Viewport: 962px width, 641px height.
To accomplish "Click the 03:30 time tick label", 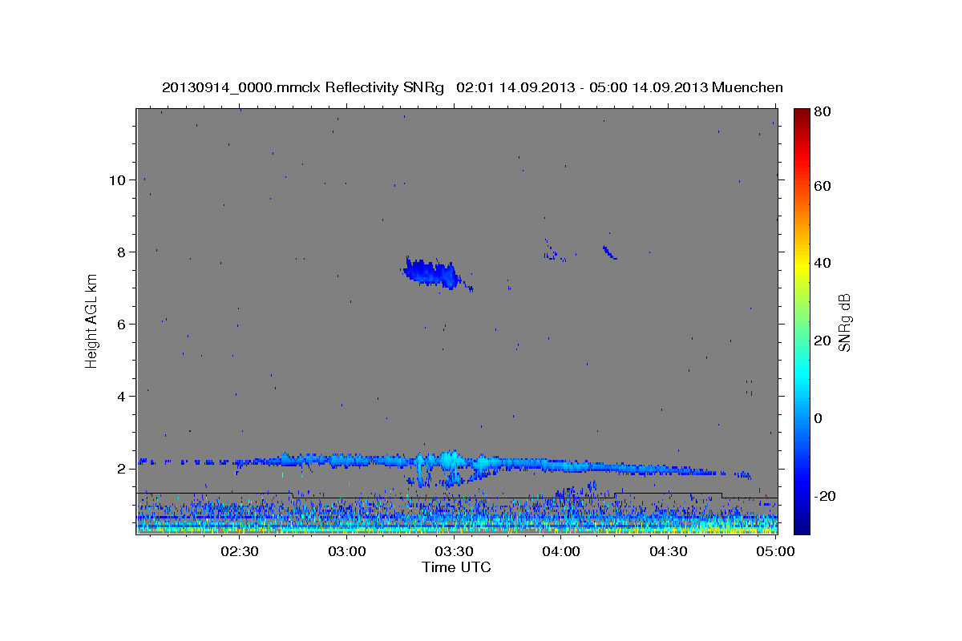I will point(454,551).
